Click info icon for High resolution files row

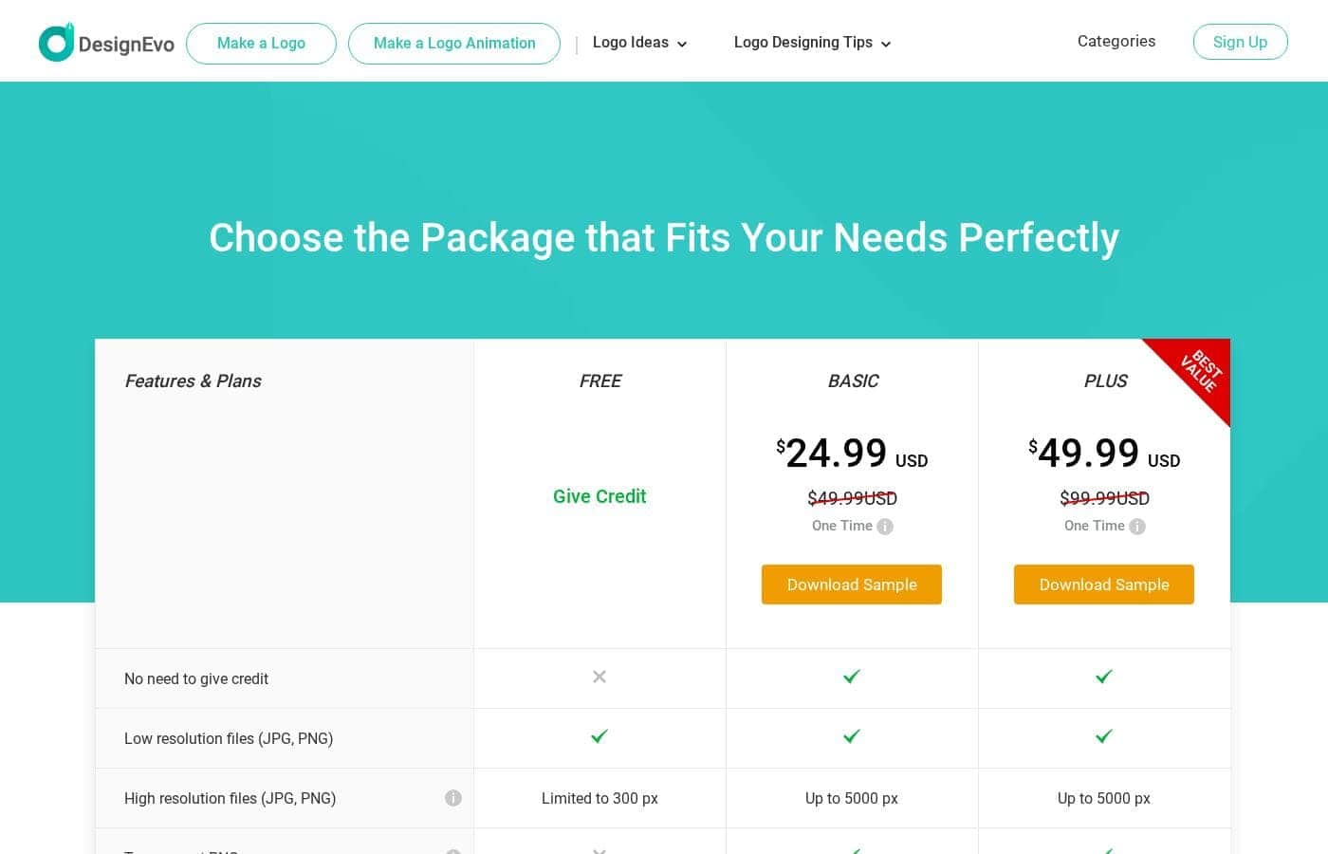point(453,798)
